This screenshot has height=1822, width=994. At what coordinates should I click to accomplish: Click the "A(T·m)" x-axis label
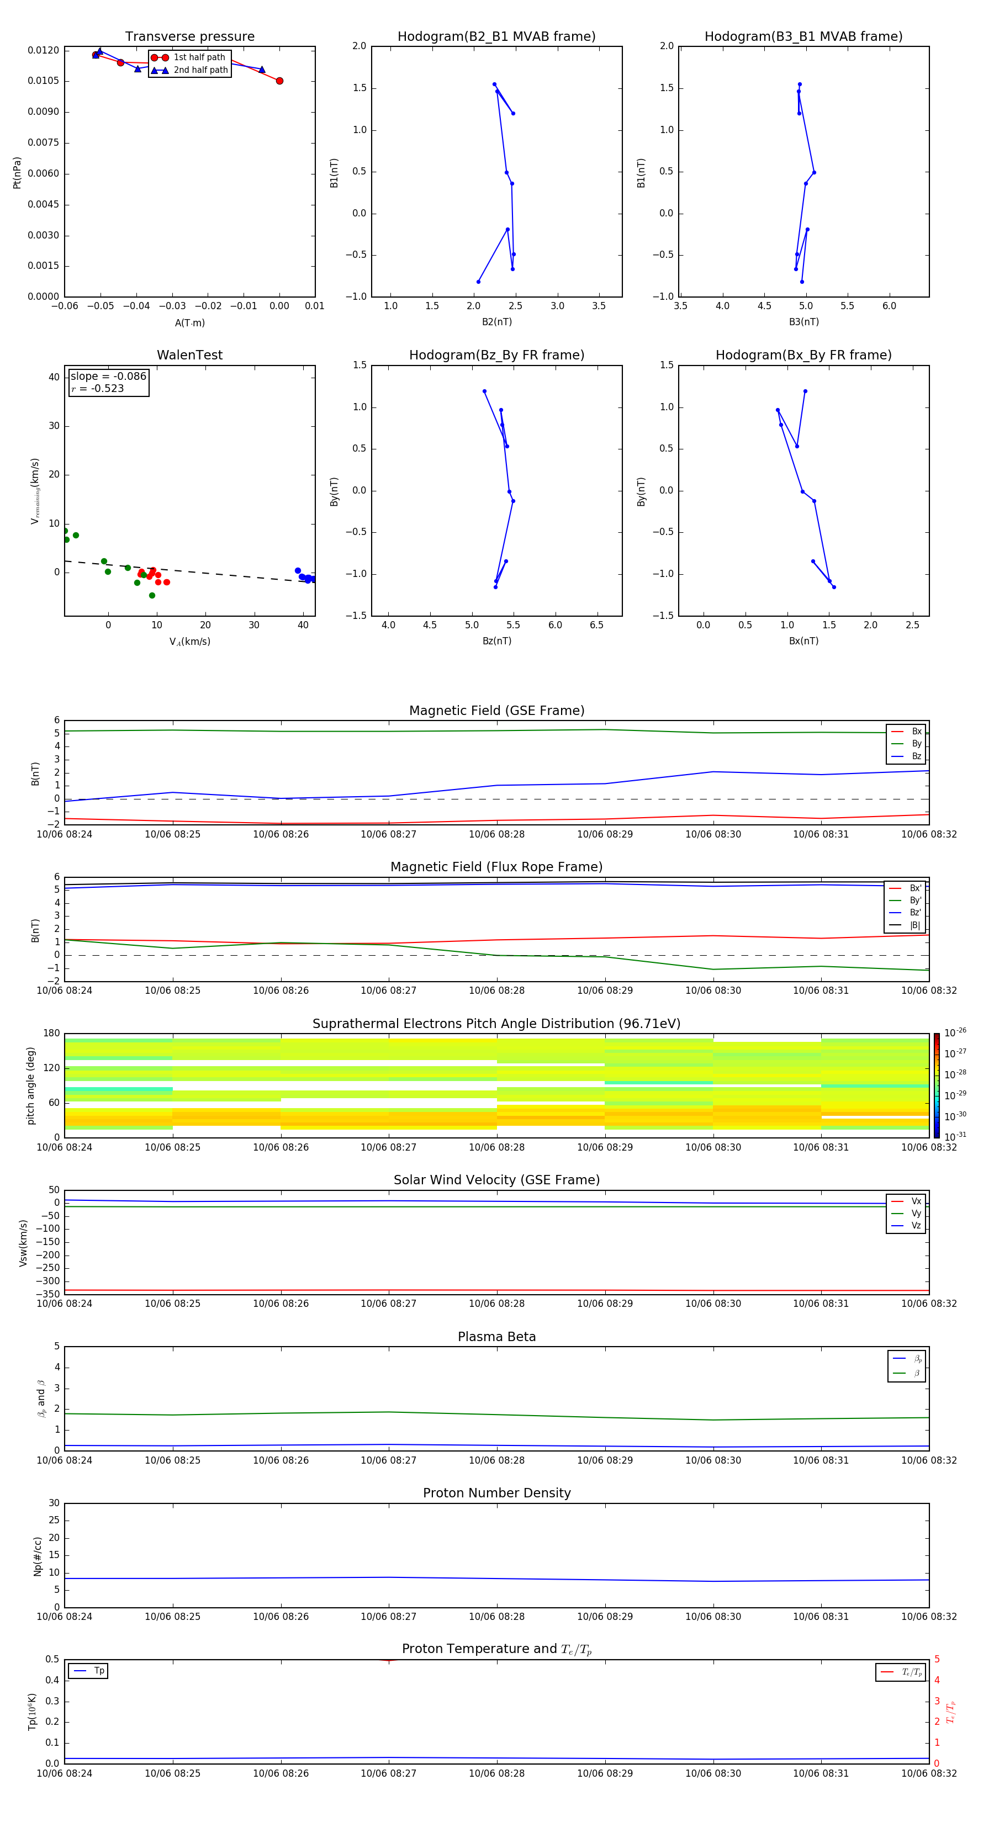(189, 323)
